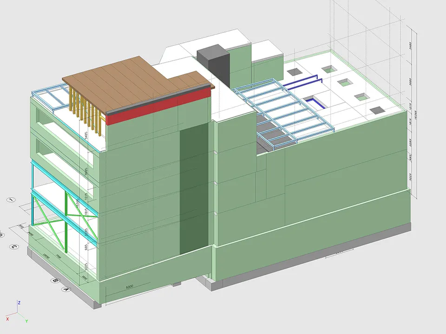Click the 5000 dimension label

click(129, 287)
